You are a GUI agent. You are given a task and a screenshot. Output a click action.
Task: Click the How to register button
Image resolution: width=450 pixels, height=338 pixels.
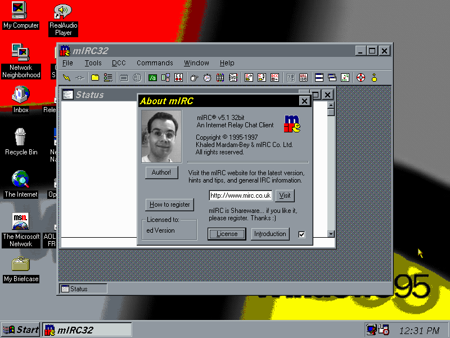pos(169,204)
